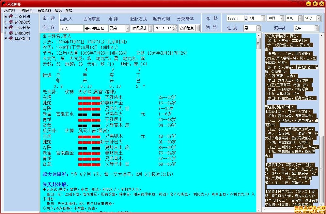Click the 六爻分占 book icon

click(x=11, y=16)
